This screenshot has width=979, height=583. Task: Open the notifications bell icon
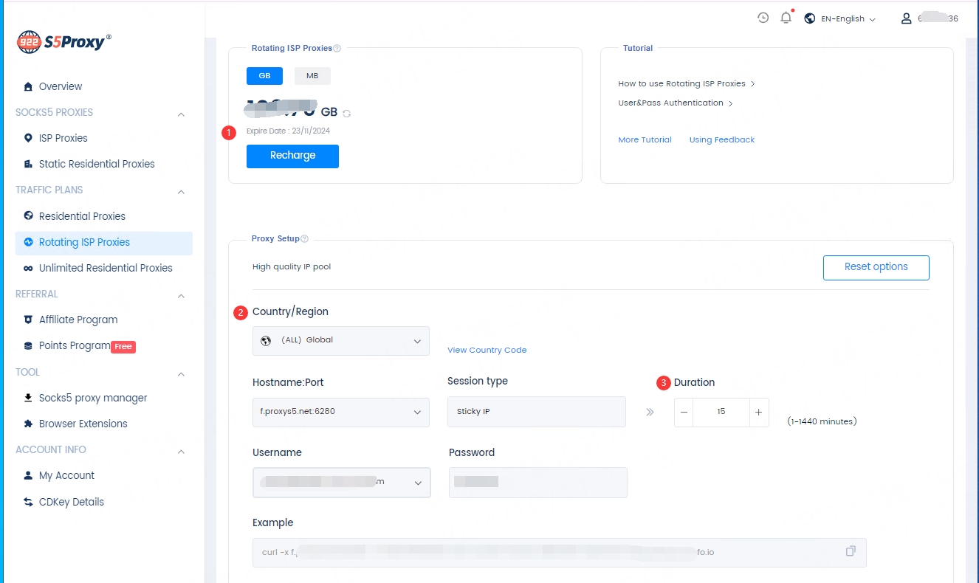[786, 18]
